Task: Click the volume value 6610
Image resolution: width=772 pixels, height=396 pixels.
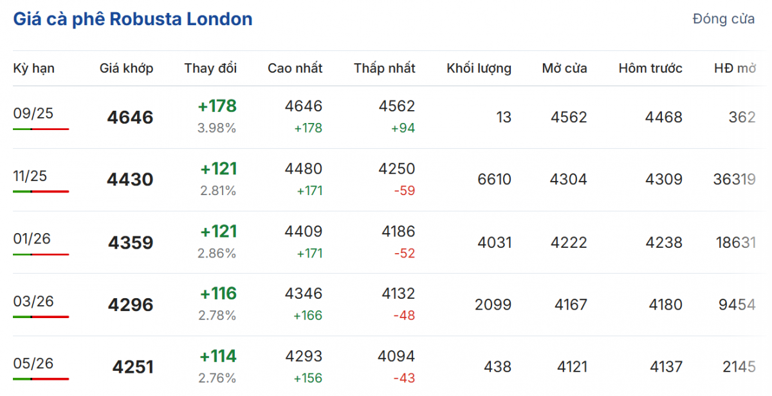Action: (494, 180)
